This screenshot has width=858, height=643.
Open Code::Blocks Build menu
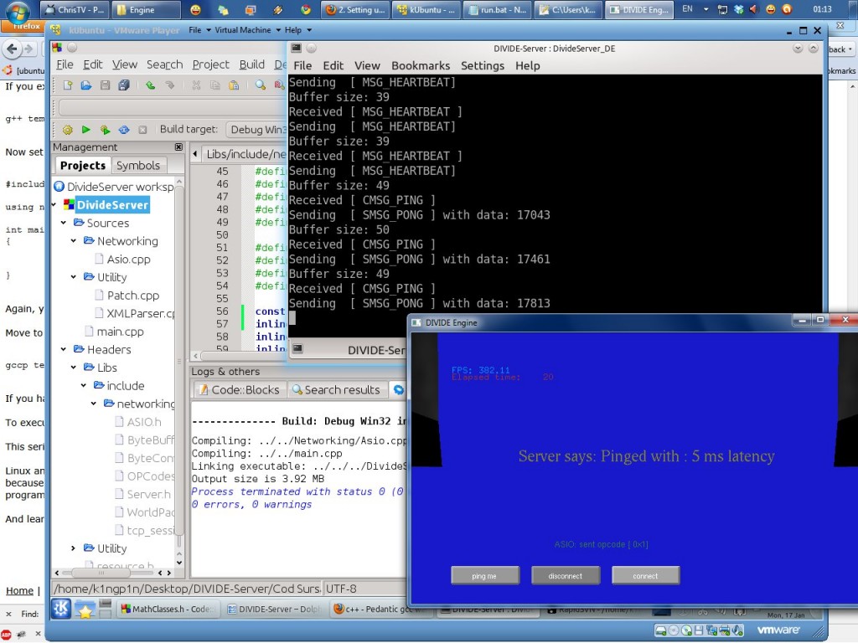coord(251,64)
